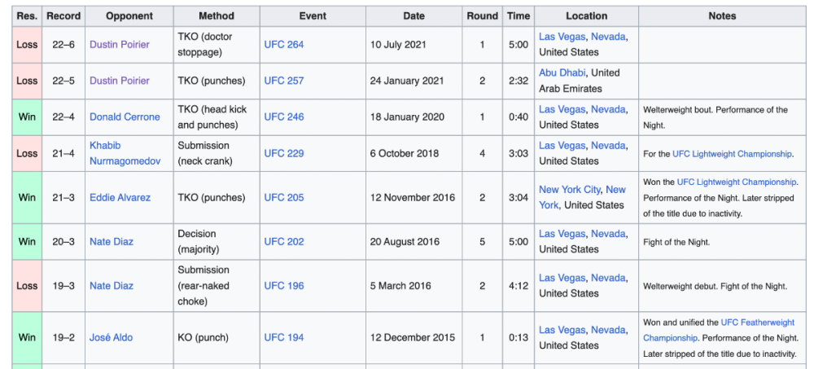Screen dimensions: 814x369
Task: Open the UFC 229 event link
Action: coord(284,153)
